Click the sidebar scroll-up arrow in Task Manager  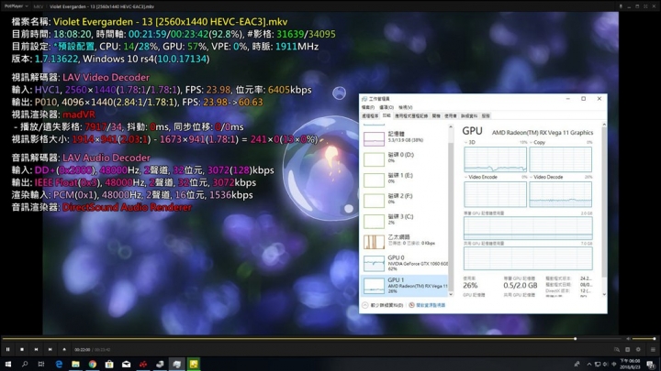451,126
